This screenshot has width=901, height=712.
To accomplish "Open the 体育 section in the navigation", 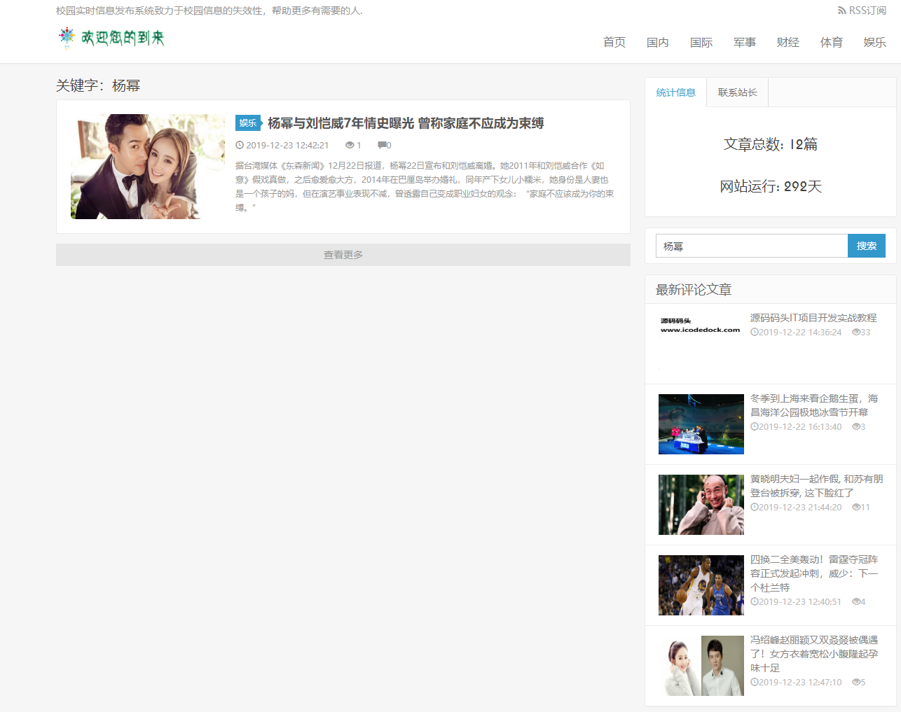I will [831, 42].
